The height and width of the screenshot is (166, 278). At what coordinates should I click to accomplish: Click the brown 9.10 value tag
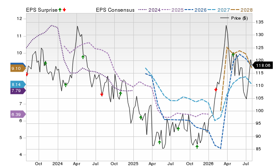click(18, 69)
